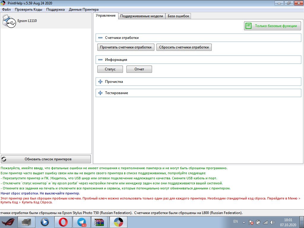Collapse the Информация section
Screen dimensions: 304x228
100,60
